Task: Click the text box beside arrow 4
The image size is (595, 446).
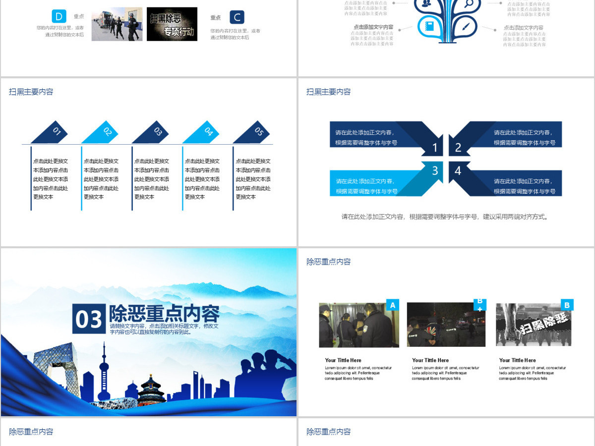Action: click(525, 186)
